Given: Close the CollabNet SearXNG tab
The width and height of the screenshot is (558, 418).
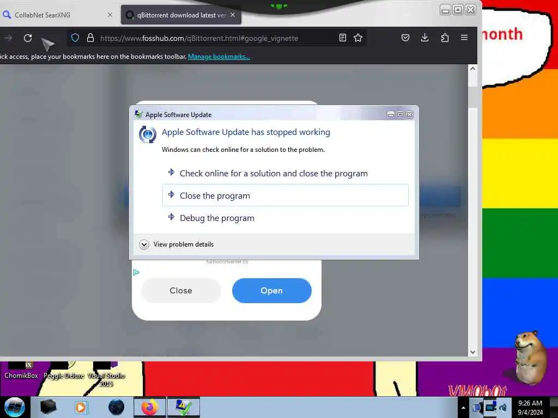Looking at the screenshot, I should [x=110, y=15].
